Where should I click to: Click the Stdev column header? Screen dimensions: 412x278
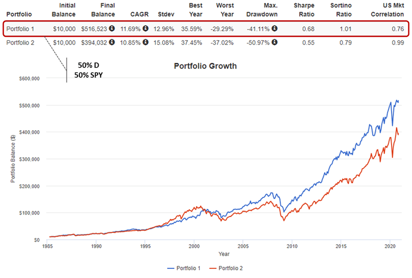[166, 14]
